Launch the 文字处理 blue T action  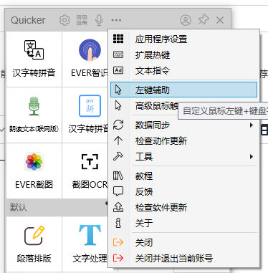pyautogui.click(x=85, y=244)
